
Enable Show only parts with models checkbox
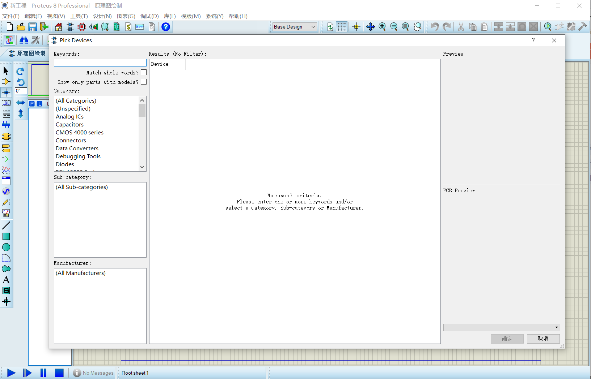tap(144, 82)
